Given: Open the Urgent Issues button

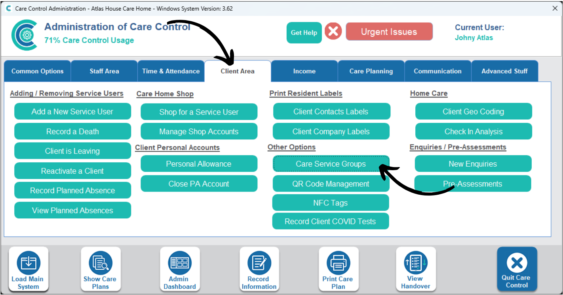Looking at the screenshot, I should 389,32.
